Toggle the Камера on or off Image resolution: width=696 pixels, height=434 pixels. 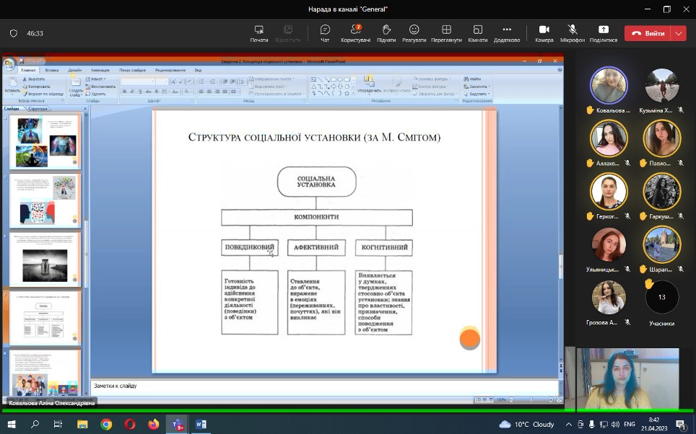click(x=544, y=33)
